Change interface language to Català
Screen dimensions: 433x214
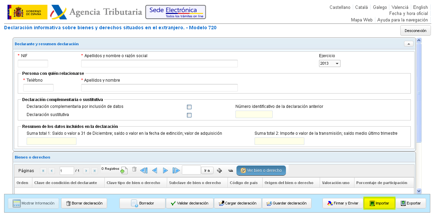[x=361, y=7]
